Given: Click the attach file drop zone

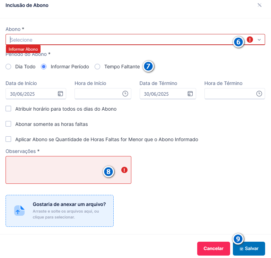Looking at the screenshot, I should tap(60, 211).
